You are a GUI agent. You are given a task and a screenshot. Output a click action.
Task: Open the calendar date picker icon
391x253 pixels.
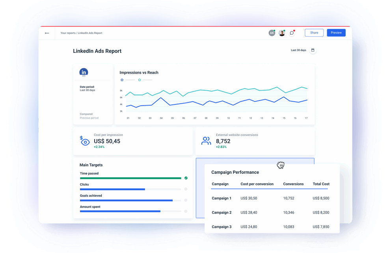point(313,50)
